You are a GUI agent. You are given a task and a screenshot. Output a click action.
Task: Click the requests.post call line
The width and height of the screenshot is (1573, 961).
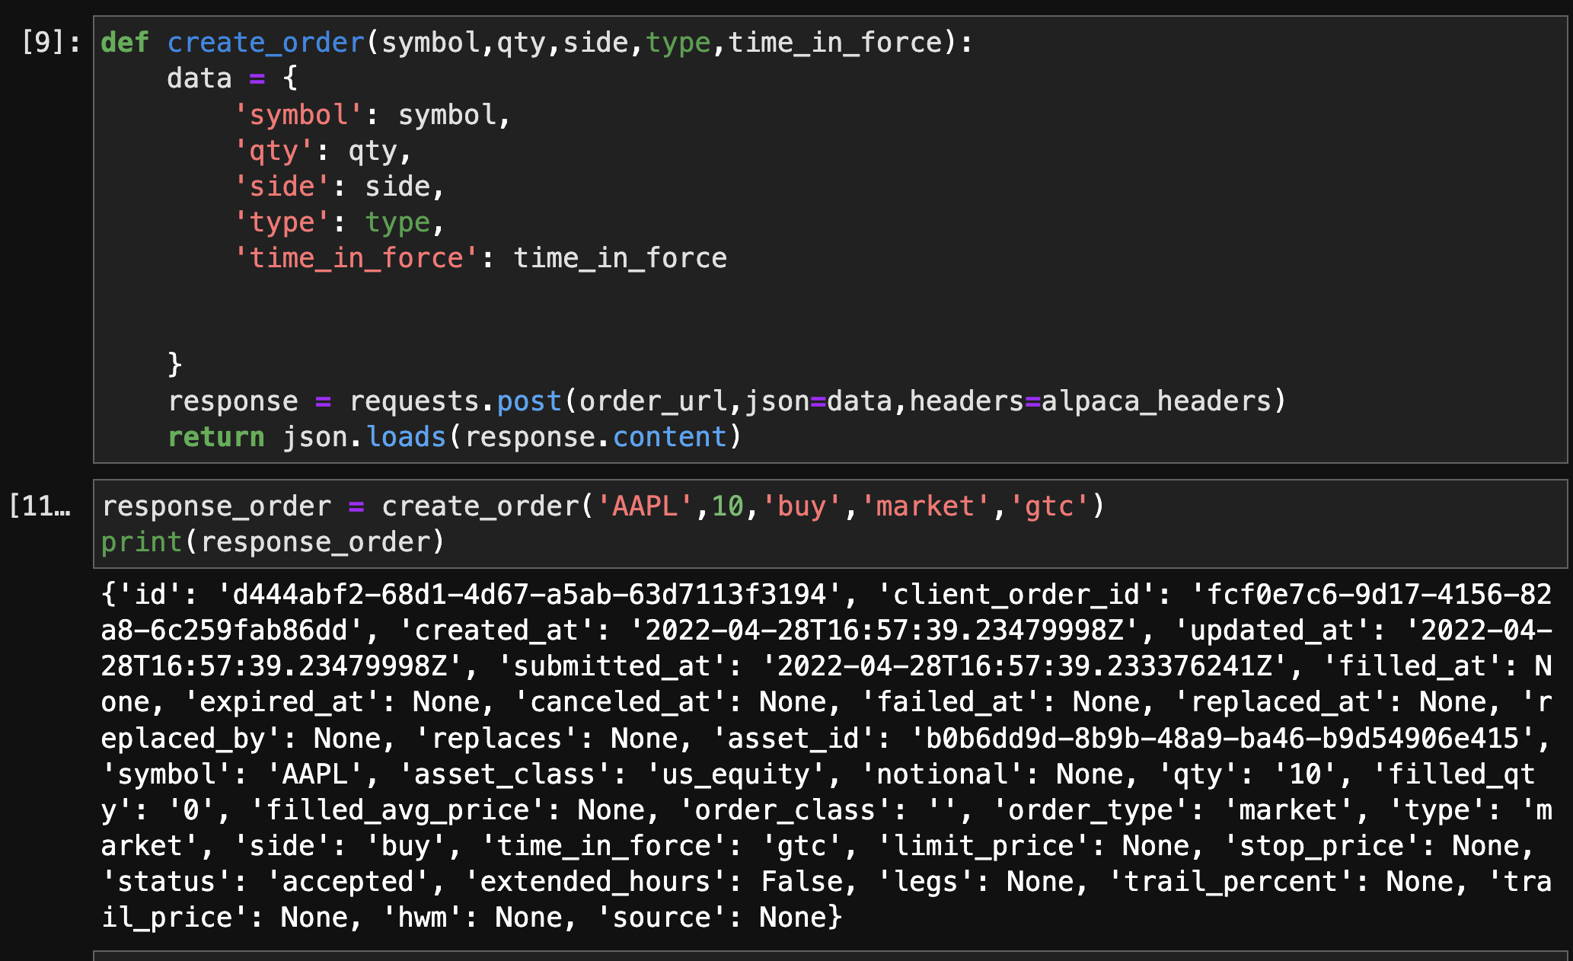pos(726,401)
